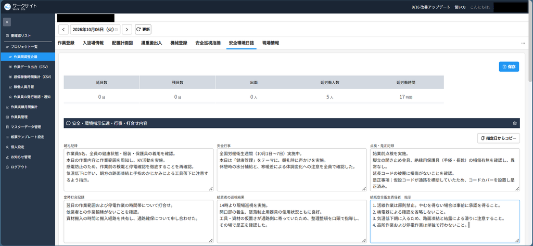Click the 出面 column header
This screenshot has height=246, width=533.
(253, 82)
